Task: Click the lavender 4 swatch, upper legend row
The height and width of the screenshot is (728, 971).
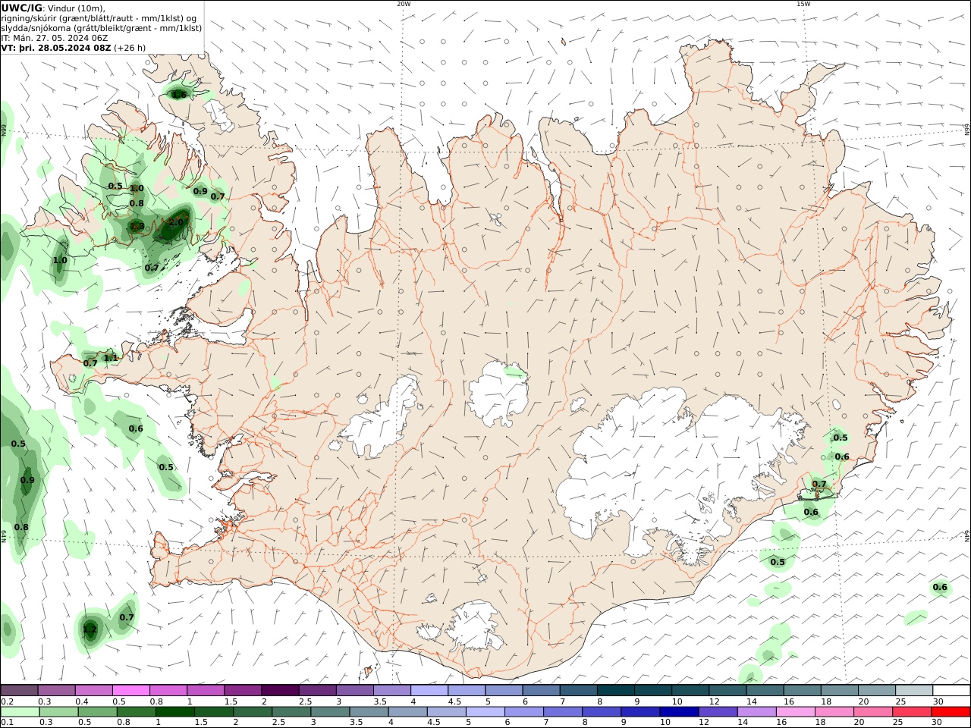Action: [x=429, y=690]
